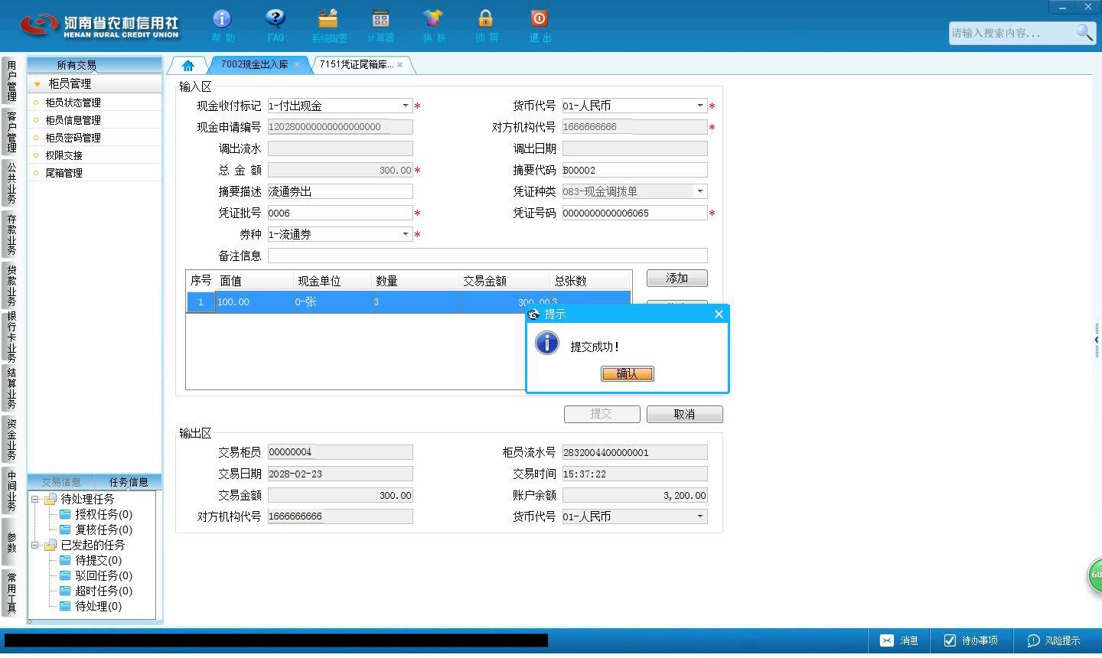The width and height of the screenshot is (1102, 658).
Task: Open 贷款业务 side tab
Action: (11, 285)
